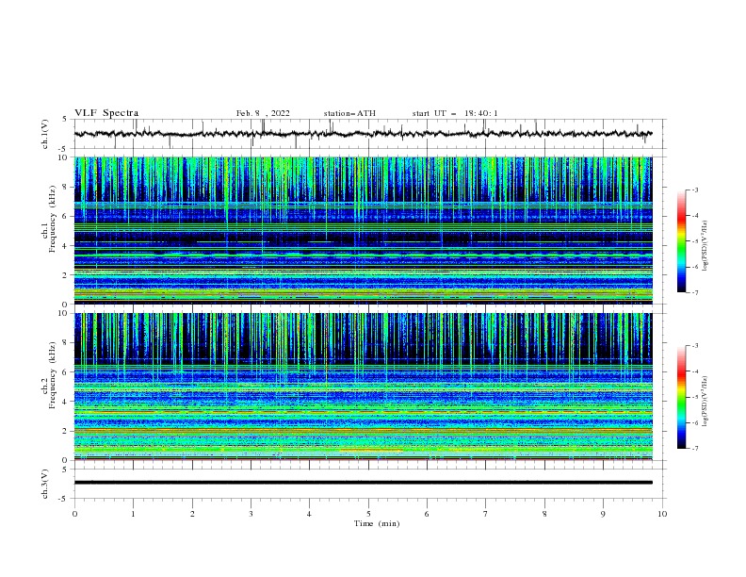This screenshot has height=577, width=746.
Task: Click time axis tick label "7"
Action: click(486, 514)
